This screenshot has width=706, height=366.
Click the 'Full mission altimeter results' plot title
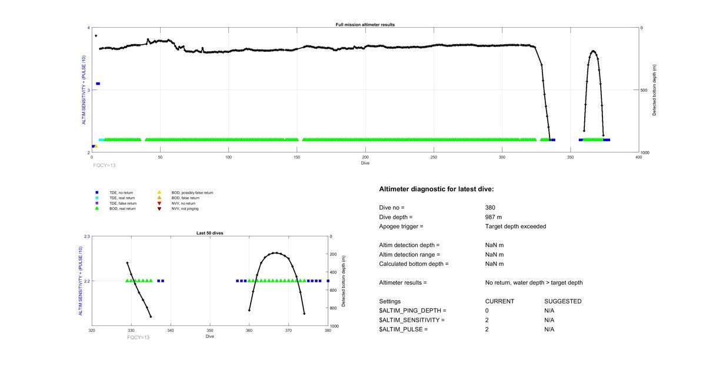(365, 25)
